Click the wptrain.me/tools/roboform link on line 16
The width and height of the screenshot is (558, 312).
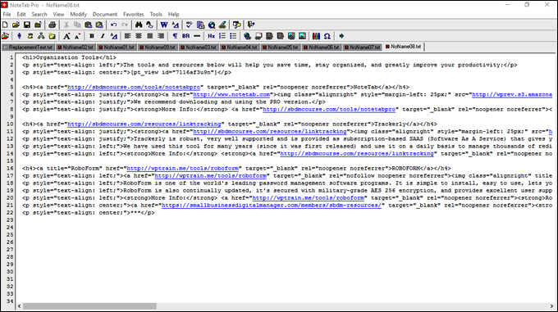182,168
